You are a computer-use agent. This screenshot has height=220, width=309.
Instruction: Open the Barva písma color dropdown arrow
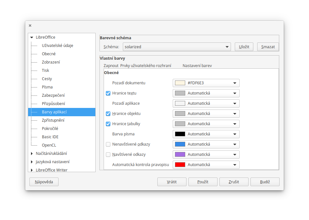(235, 134)
